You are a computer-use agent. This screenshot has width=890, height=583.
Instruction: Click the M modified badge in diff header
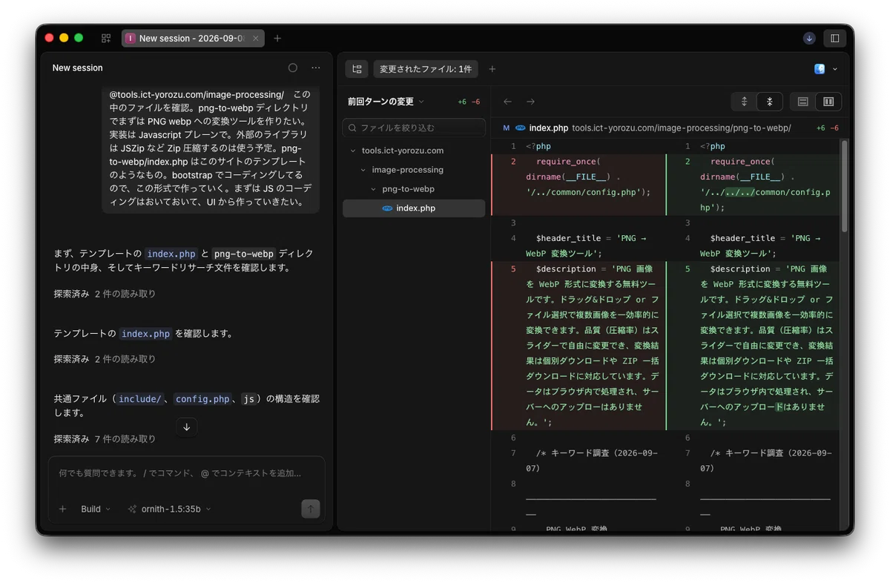click(x=507, y=128)
